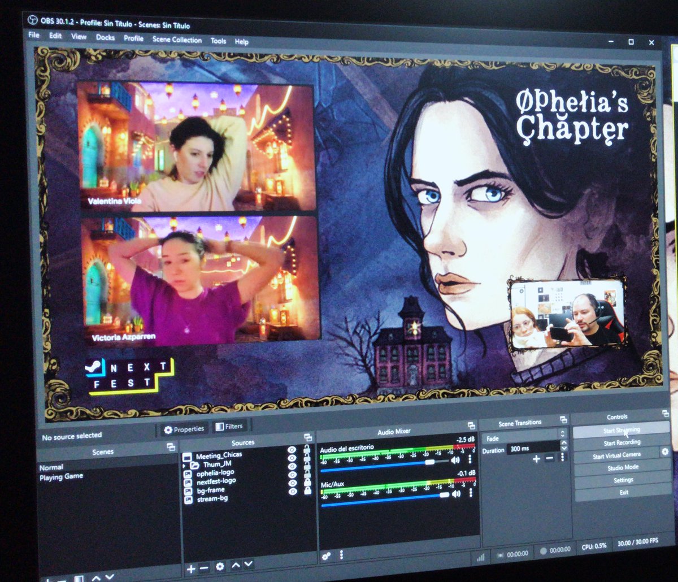Expand the Thum_JM group arrow
Image resolution: width=678 pixels, height=582 pixels.
point(184,466)
